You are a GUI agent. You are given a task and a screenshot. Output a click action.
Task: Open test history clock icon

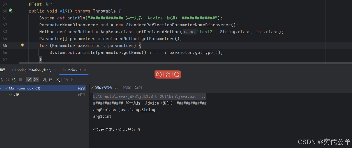58,79
